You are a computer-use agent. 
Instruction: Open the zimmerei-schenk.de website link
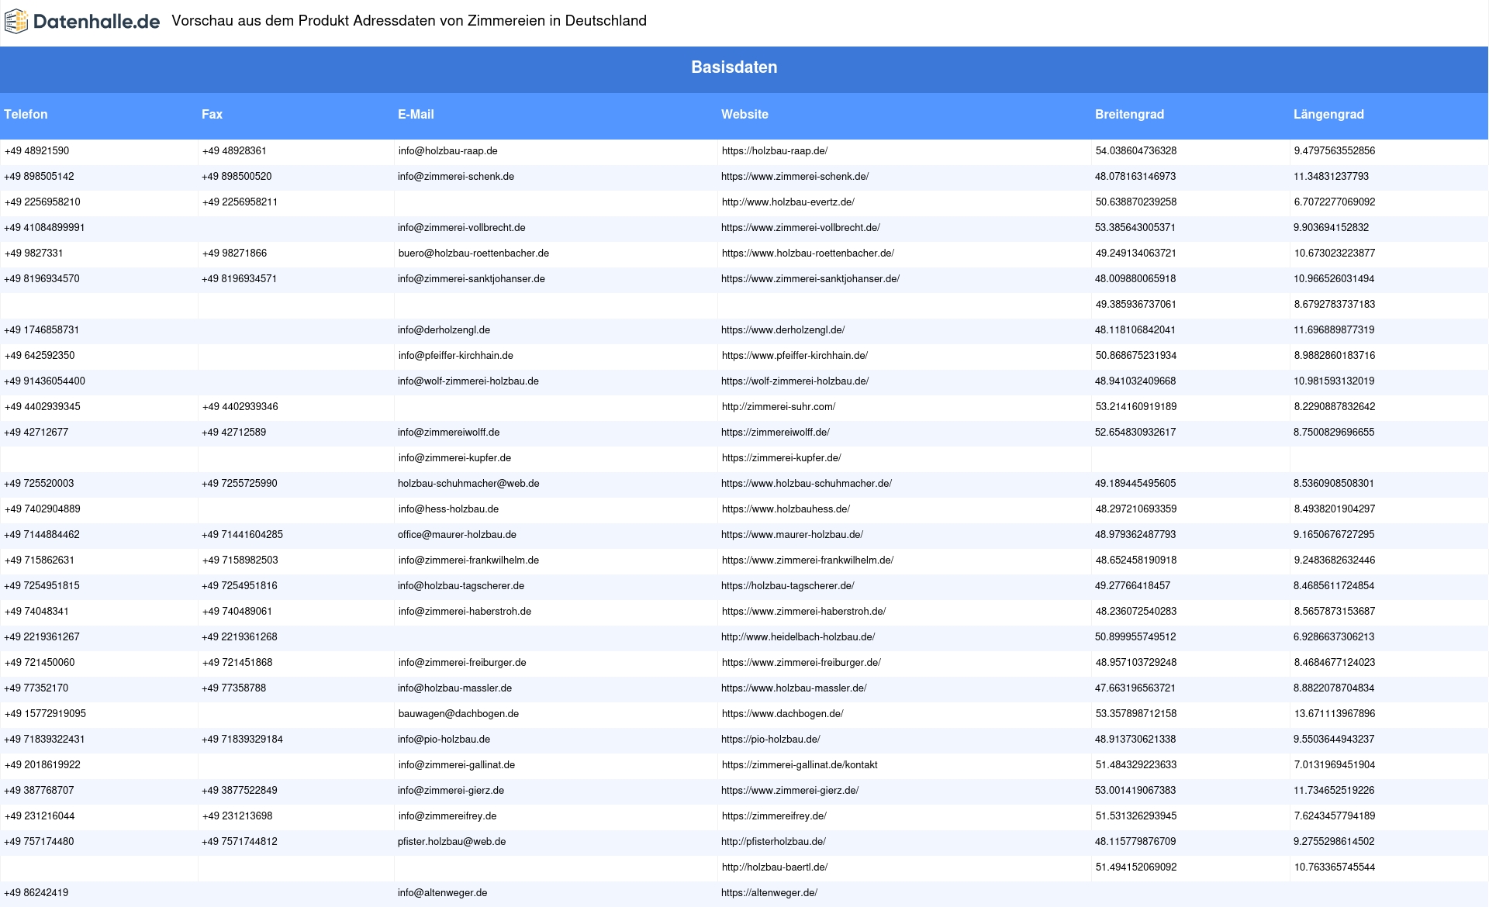794,177
